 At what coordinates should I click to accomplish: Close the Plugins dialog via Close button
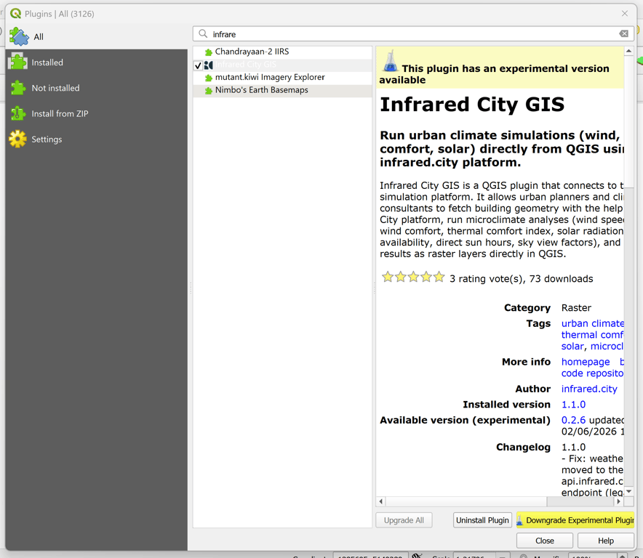pos(545,541)
